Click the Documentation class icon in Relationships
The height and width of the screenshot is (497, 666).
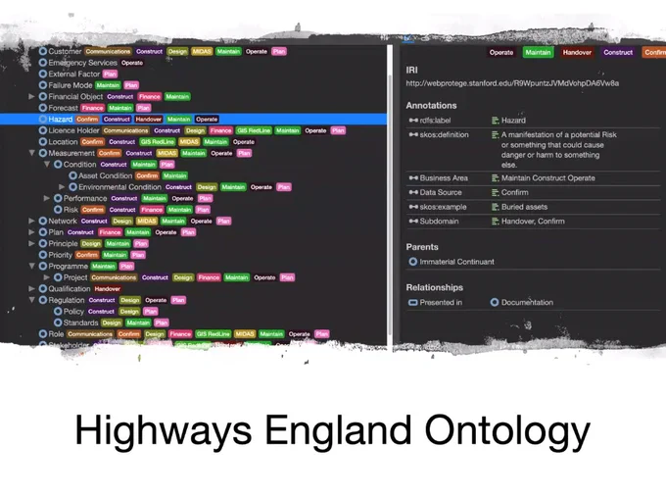pyautogui.click(x=495, y=302)
